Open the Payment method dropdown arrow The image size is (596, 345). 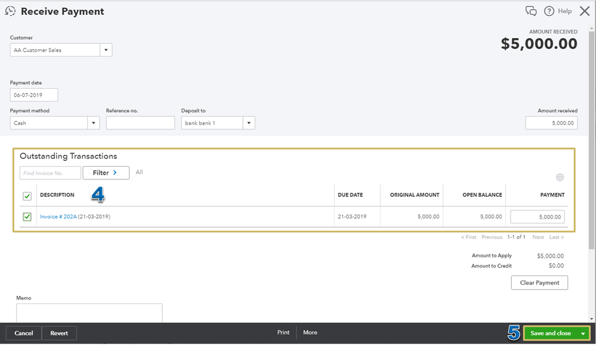94,123
